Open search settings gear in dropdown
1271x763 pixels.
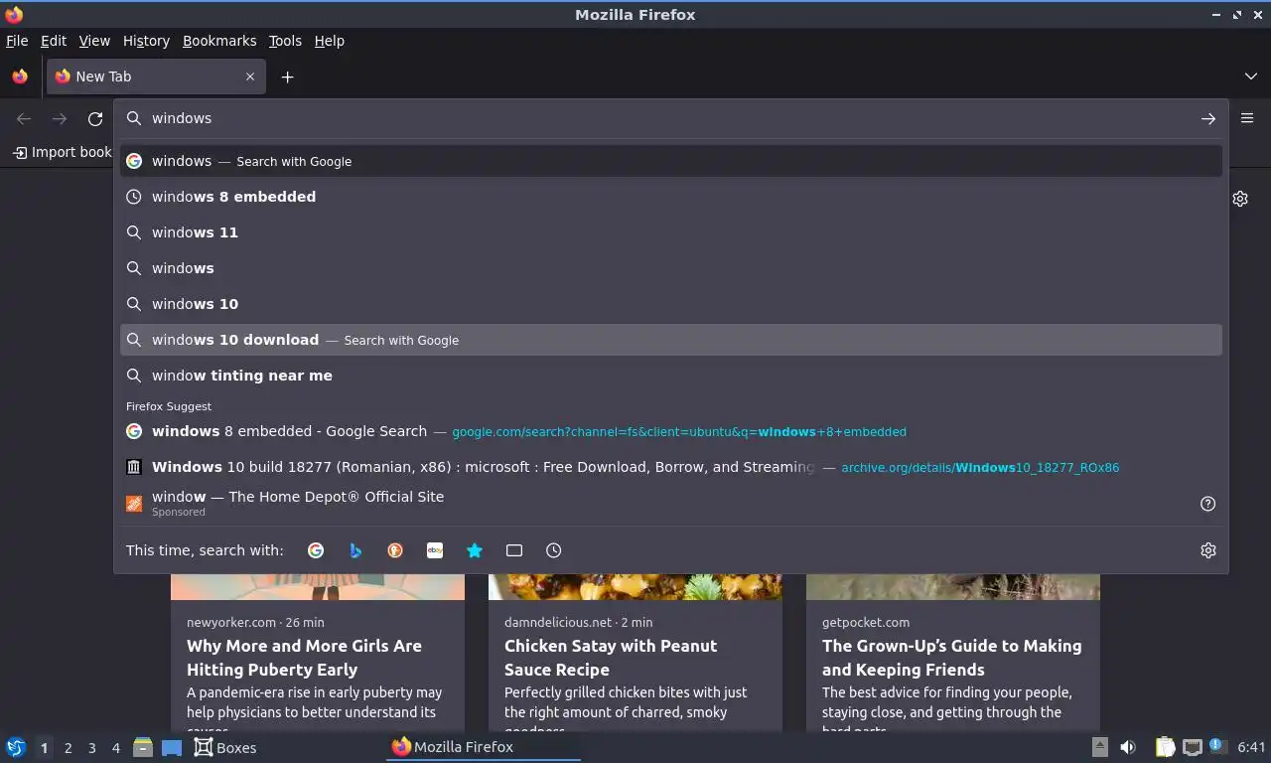click(1208, 550)
